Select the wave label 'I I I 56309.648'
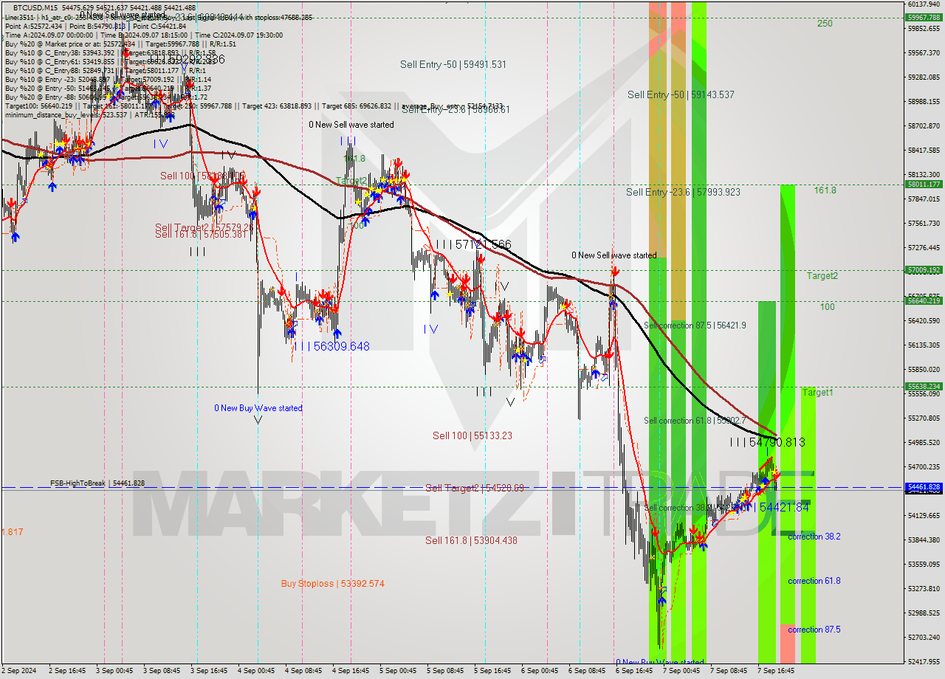The image size is (945, 679). tap(331, 346)
